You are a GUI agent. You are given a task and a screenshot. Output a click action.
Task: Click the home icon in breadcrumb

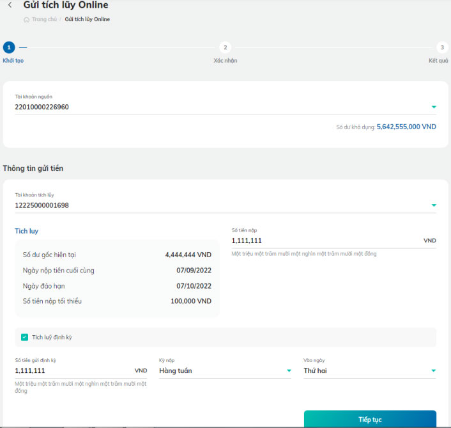pyautogui.click(x=26, y=20)
